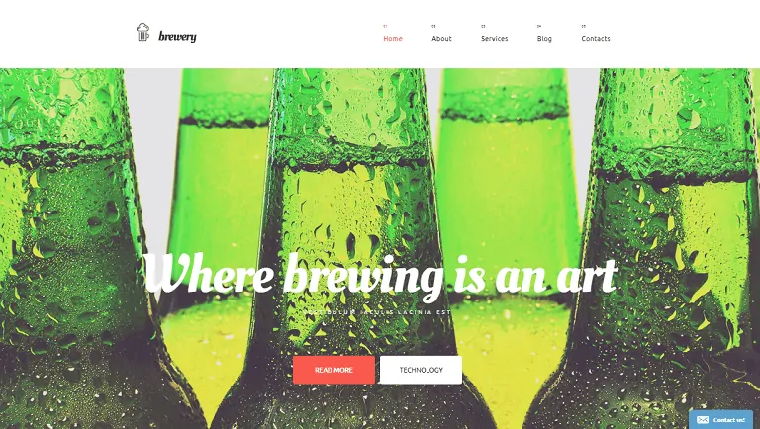Screen dimensions: 760x429
Task: Click the small number above Home
Action: click(385, 26)
